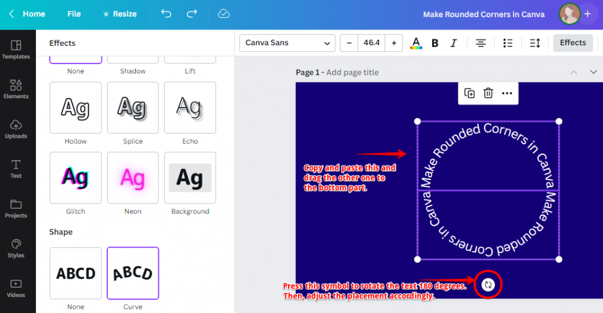The image size is (603, 313).
Task: Open the line spacing options
Action: click(x=535, y=43)
